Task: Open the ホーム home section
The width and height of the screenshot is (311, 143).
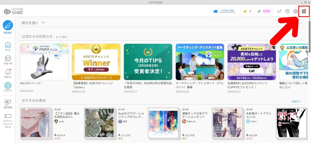Action: 8,46
